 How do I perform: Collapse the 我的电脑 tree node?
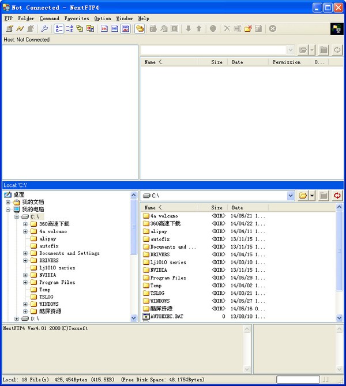[8, 209]
